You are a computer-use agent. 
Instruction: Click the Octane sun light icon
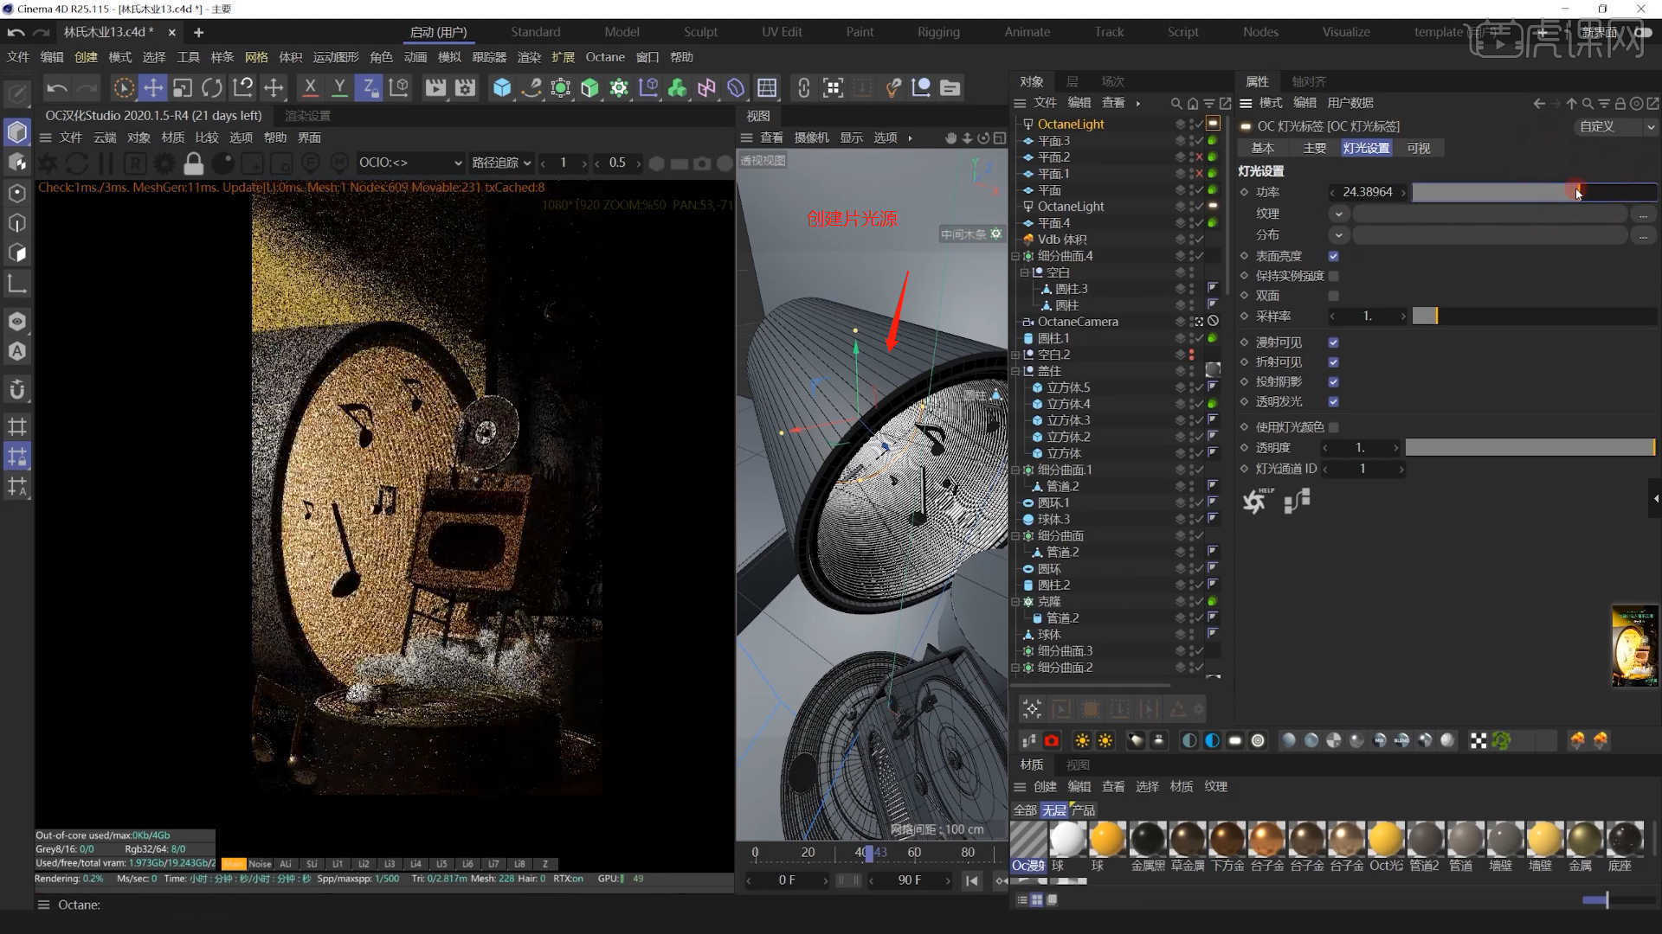coord(1082,740)
